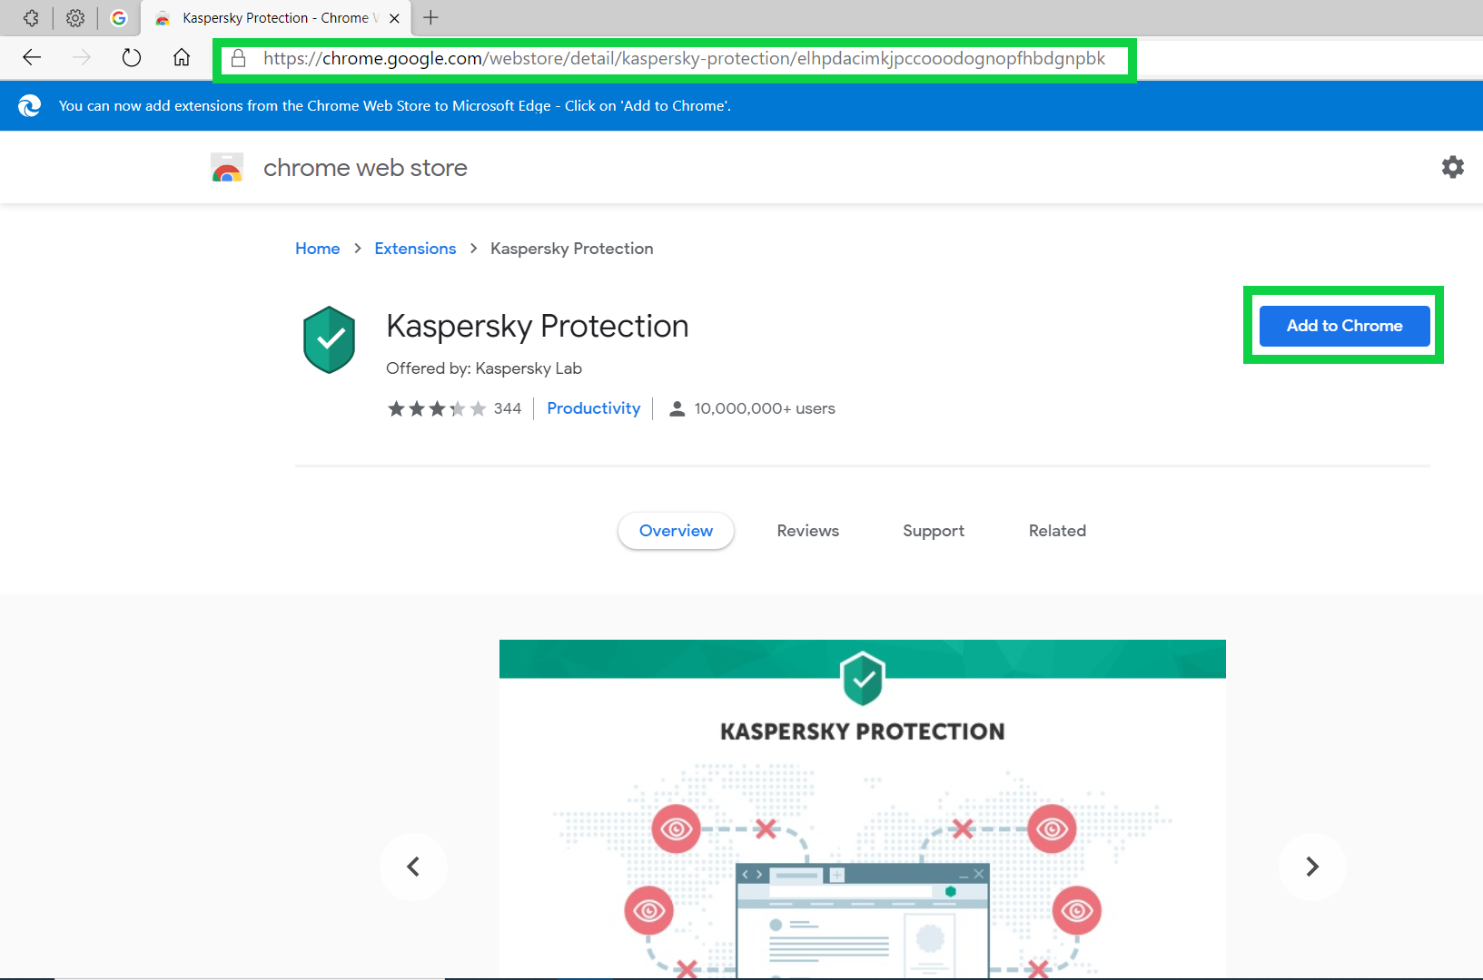
Task: Click 'Offered by: Kaspersky Lab' text
Action: pyautogui.click(x=484, y=368)
